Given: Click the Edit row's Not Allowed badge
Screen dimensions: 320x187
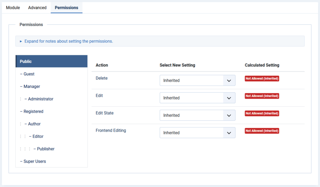Looking at the screenshot, I should [262, 96].
